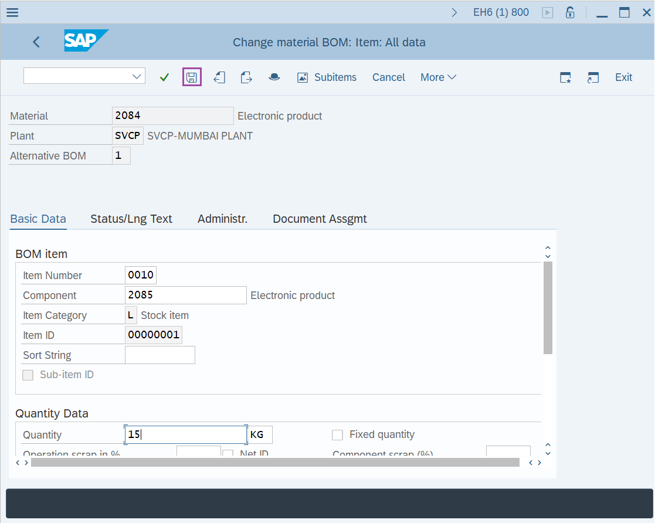Click the padlock icon in title bar
The image size is (655, 523).
(570, 12)
